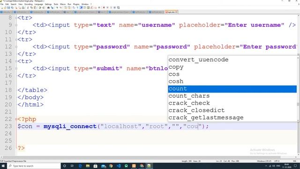
Task: Choose 'cosh' from autocomplete list
Action: (232, 82)
